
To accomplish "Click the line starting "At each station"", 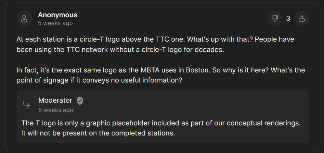I will pos(155,40).
